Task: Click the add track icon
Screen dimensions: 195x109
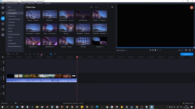Action: pos(3,57)
